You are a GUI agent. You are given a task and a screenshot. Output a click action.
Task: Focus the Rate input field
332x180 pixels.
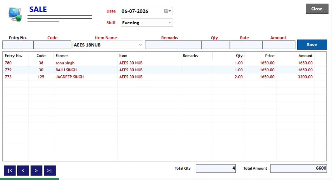click(x=246, y=45)
